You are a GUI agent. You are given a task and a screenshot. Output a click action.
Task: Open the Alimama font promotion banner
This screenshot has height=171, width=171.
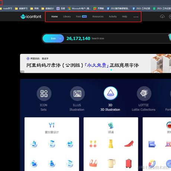tap(96, 63)
